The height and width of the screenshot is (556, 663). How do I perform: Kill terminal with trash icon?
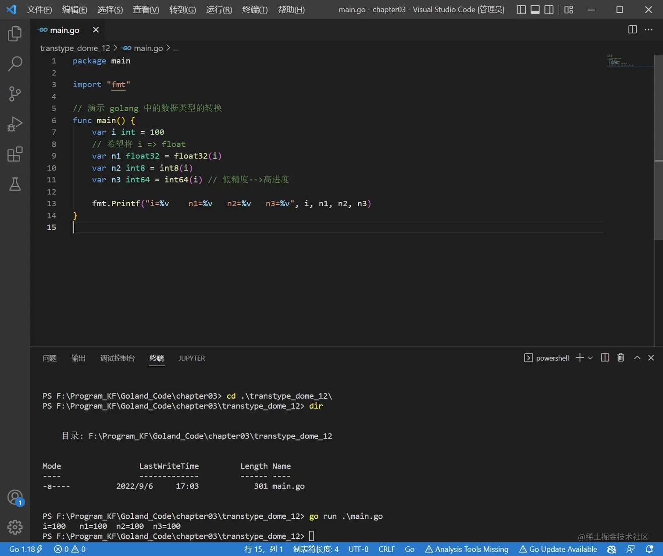click(x=620, y=358)
